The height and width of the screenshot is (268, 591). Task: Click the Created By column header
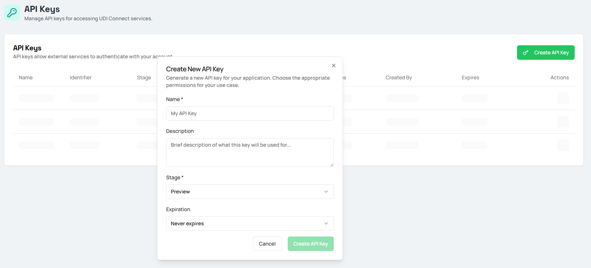(398, 77)
